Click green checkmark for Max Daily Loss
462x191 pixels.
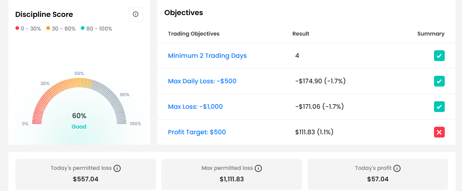coord(439,81)
